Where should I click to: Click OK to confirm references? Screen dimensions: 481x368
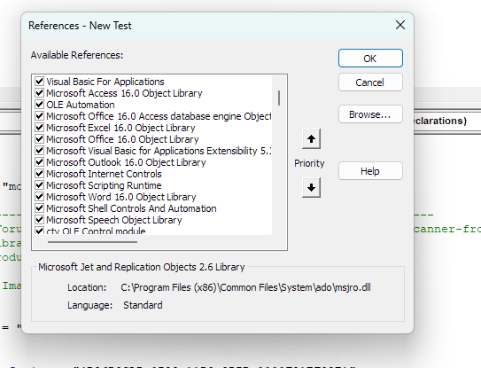tap(370, 58)
